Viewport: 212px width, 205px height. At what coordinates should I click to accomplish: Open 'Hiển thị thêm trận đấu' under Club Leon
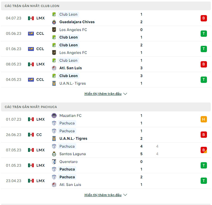coord(103,94)
